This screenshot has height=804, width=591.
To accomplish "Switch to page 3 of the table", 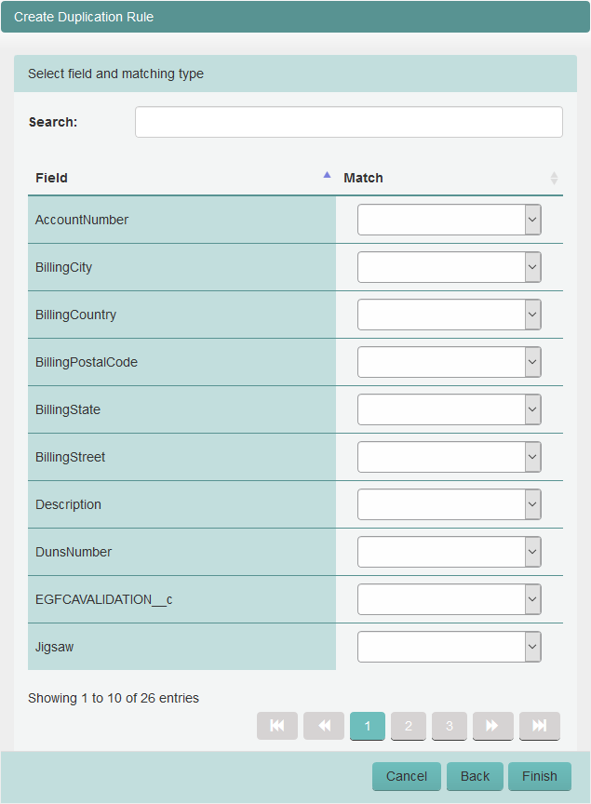I will click(x=450, y=726).
